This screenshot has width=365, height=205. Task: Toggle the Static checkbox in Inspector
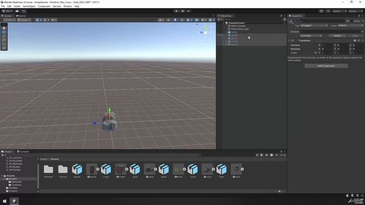(351, 21)
